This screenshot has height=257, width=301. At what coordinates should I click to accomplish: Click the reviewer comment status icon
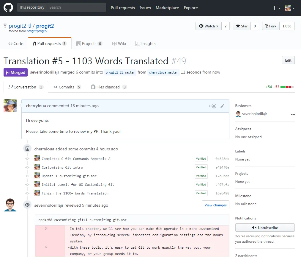(x=293, y=113)
